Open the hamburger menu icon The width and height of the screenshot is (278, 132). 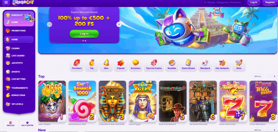pos(6,2)
